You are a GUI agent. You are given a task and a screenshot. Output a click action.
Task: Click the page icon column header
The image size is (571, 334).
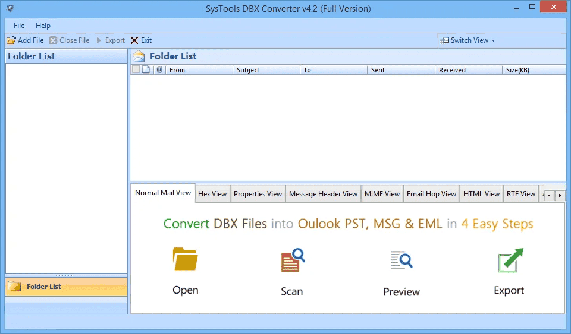146,69
